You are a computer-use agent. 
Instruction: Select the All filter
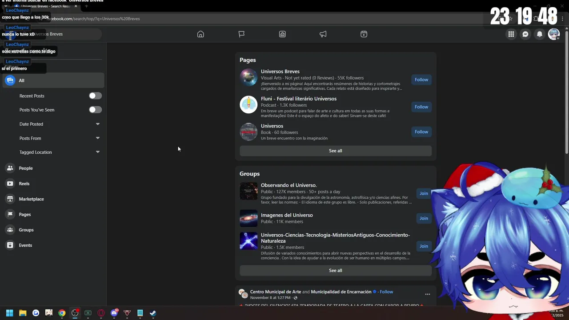[53, 80]
